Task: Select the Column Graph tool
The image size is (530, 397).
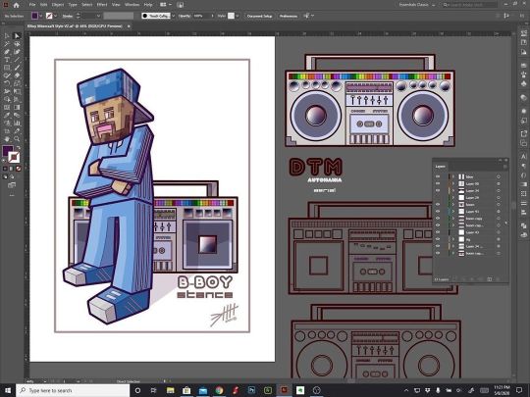Action: (x=17, y=124)
